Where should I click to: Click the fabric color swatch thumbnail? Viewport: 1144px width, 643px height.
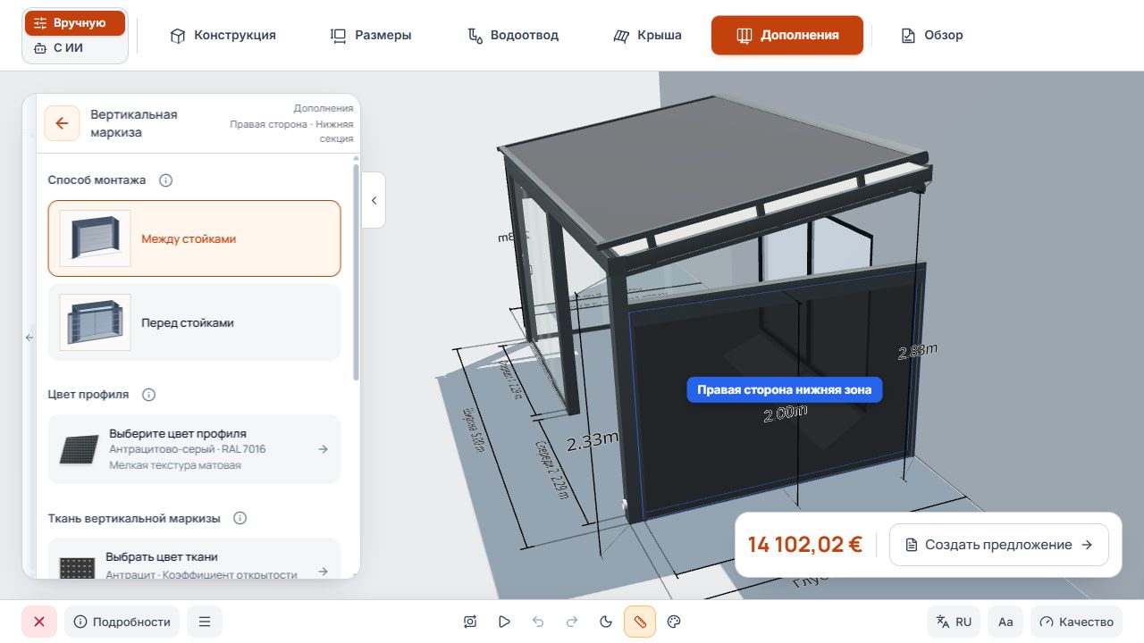(78, 568)
